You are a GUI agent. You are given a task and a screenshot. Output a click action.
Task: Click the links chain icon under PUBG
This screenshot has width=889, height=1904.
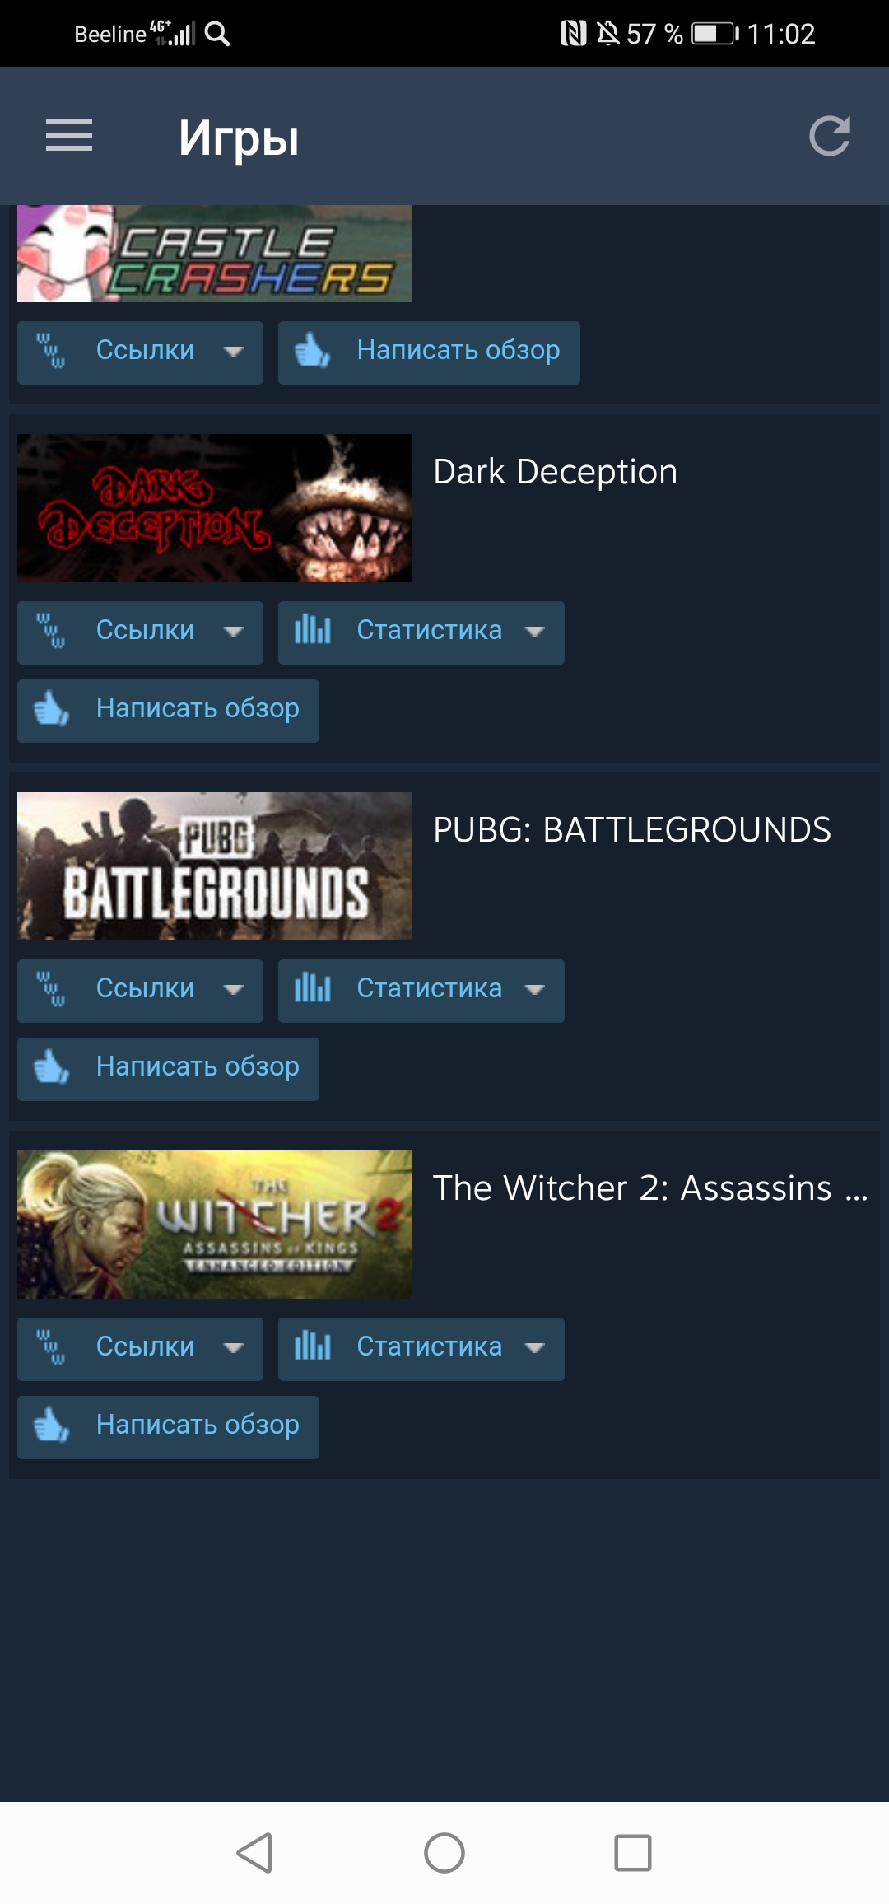(51, 988)
